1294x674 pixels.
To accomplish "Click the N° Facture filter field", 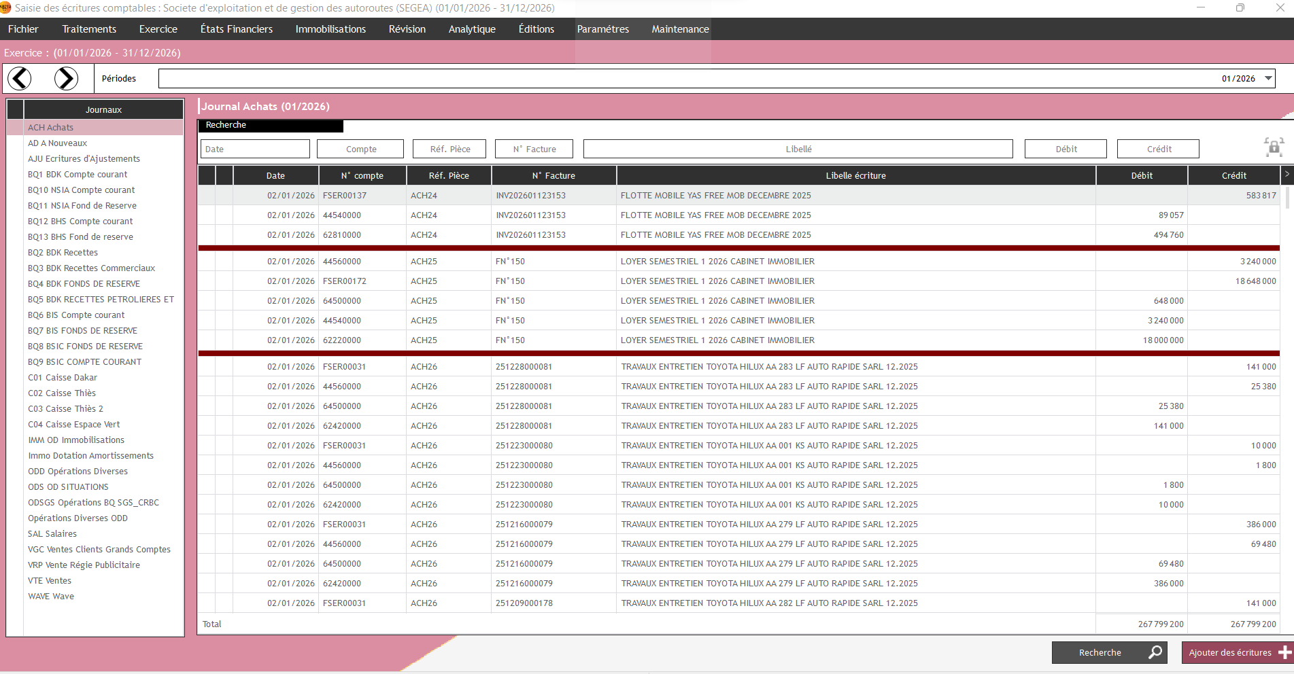I will [534, 149].
